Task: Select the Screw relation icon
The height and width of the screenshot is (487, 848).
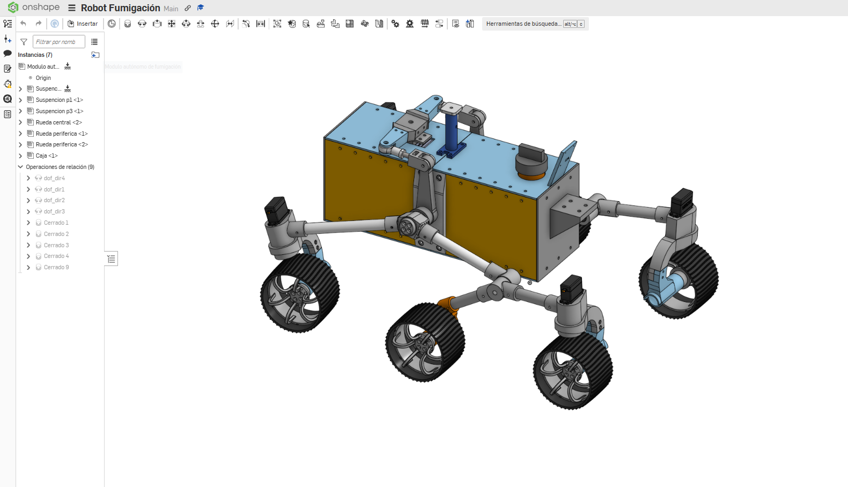Action: (x=425, y=24)
